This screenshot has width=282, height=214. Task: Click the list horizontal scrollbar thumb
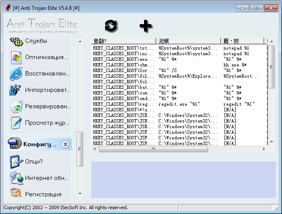click(x=154, y=149)
